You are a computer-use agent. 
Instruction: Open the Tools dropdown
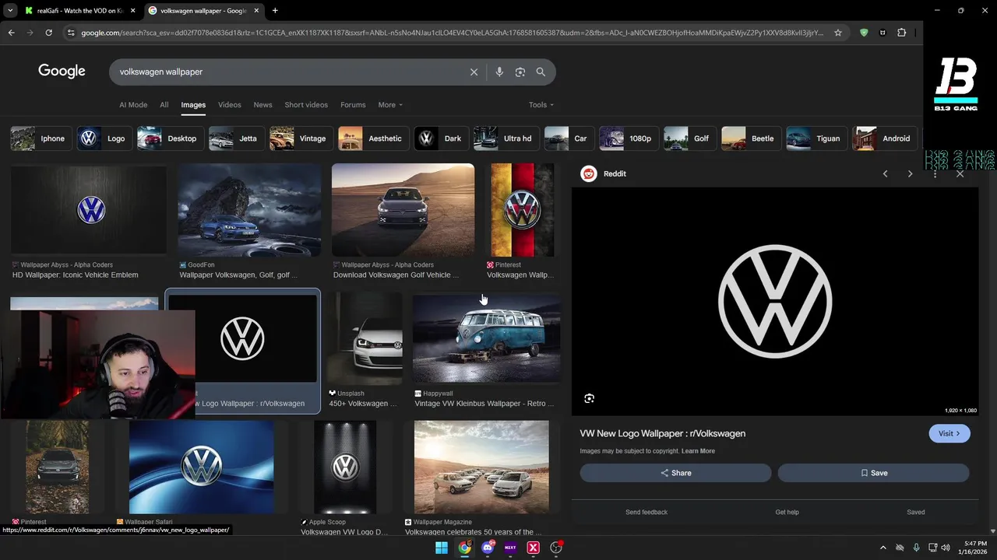(x=541, y=105)
